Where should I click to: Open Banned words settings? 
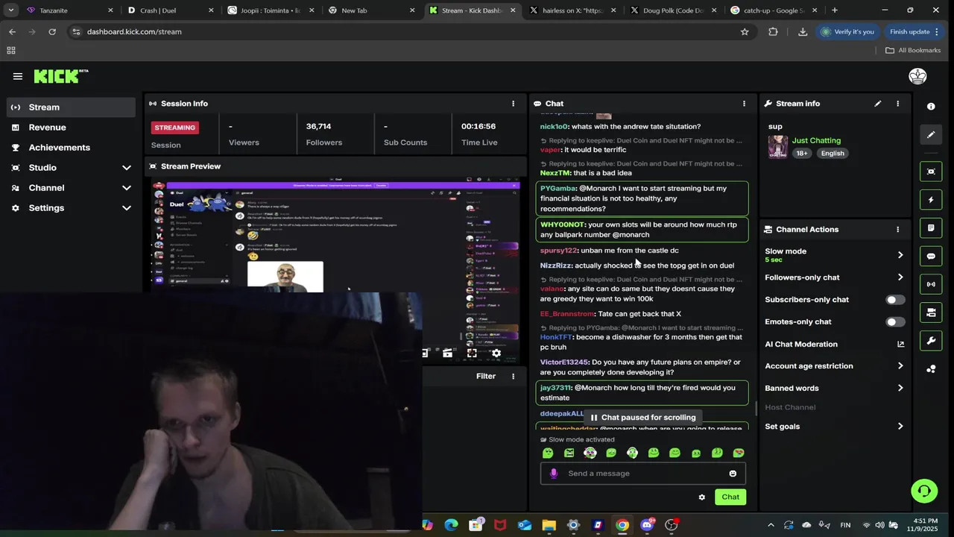pyautogui.click(x=834, y=389)
